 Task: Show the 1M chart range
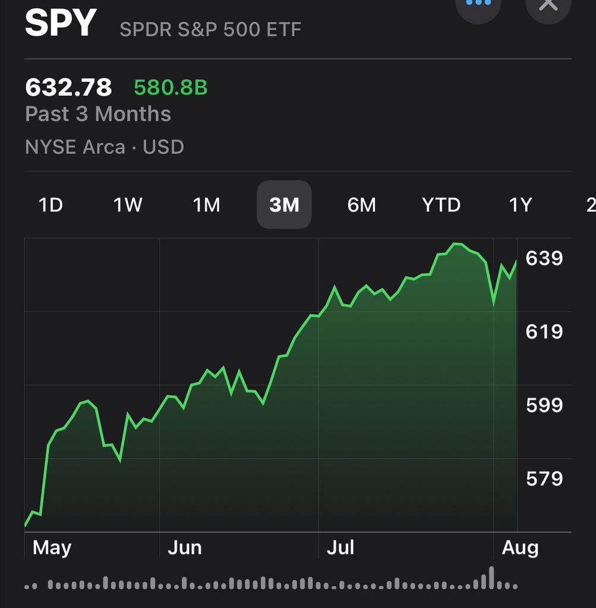pos(206,205)
